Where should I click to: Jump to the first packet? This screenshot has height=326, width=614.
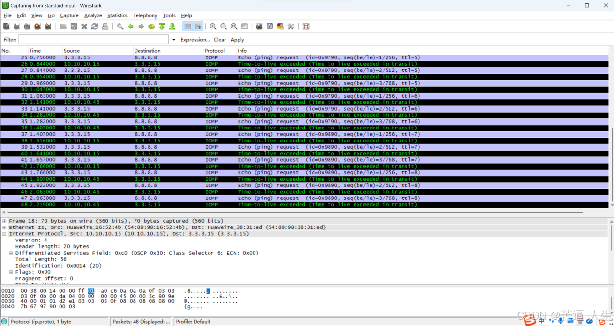[x=162, y=27]
